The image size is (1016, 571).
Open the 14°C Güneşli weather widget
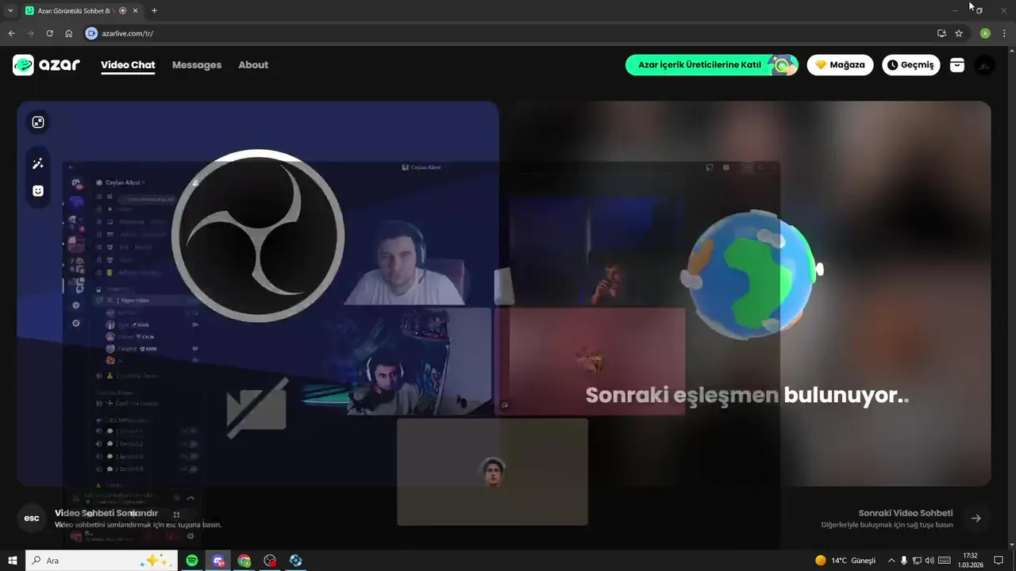tap(845, 561)
